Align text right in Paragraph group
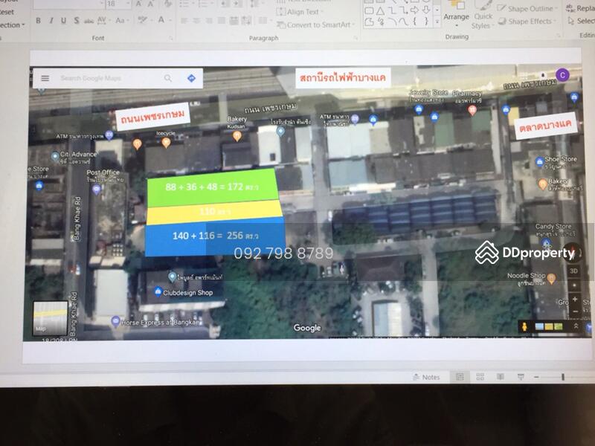The image size is (595, 446). pos(209,21)
